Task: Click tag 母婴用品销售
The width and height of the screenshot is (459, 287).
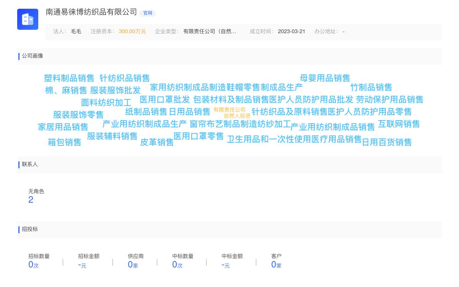Action: (x=325, y=78)
